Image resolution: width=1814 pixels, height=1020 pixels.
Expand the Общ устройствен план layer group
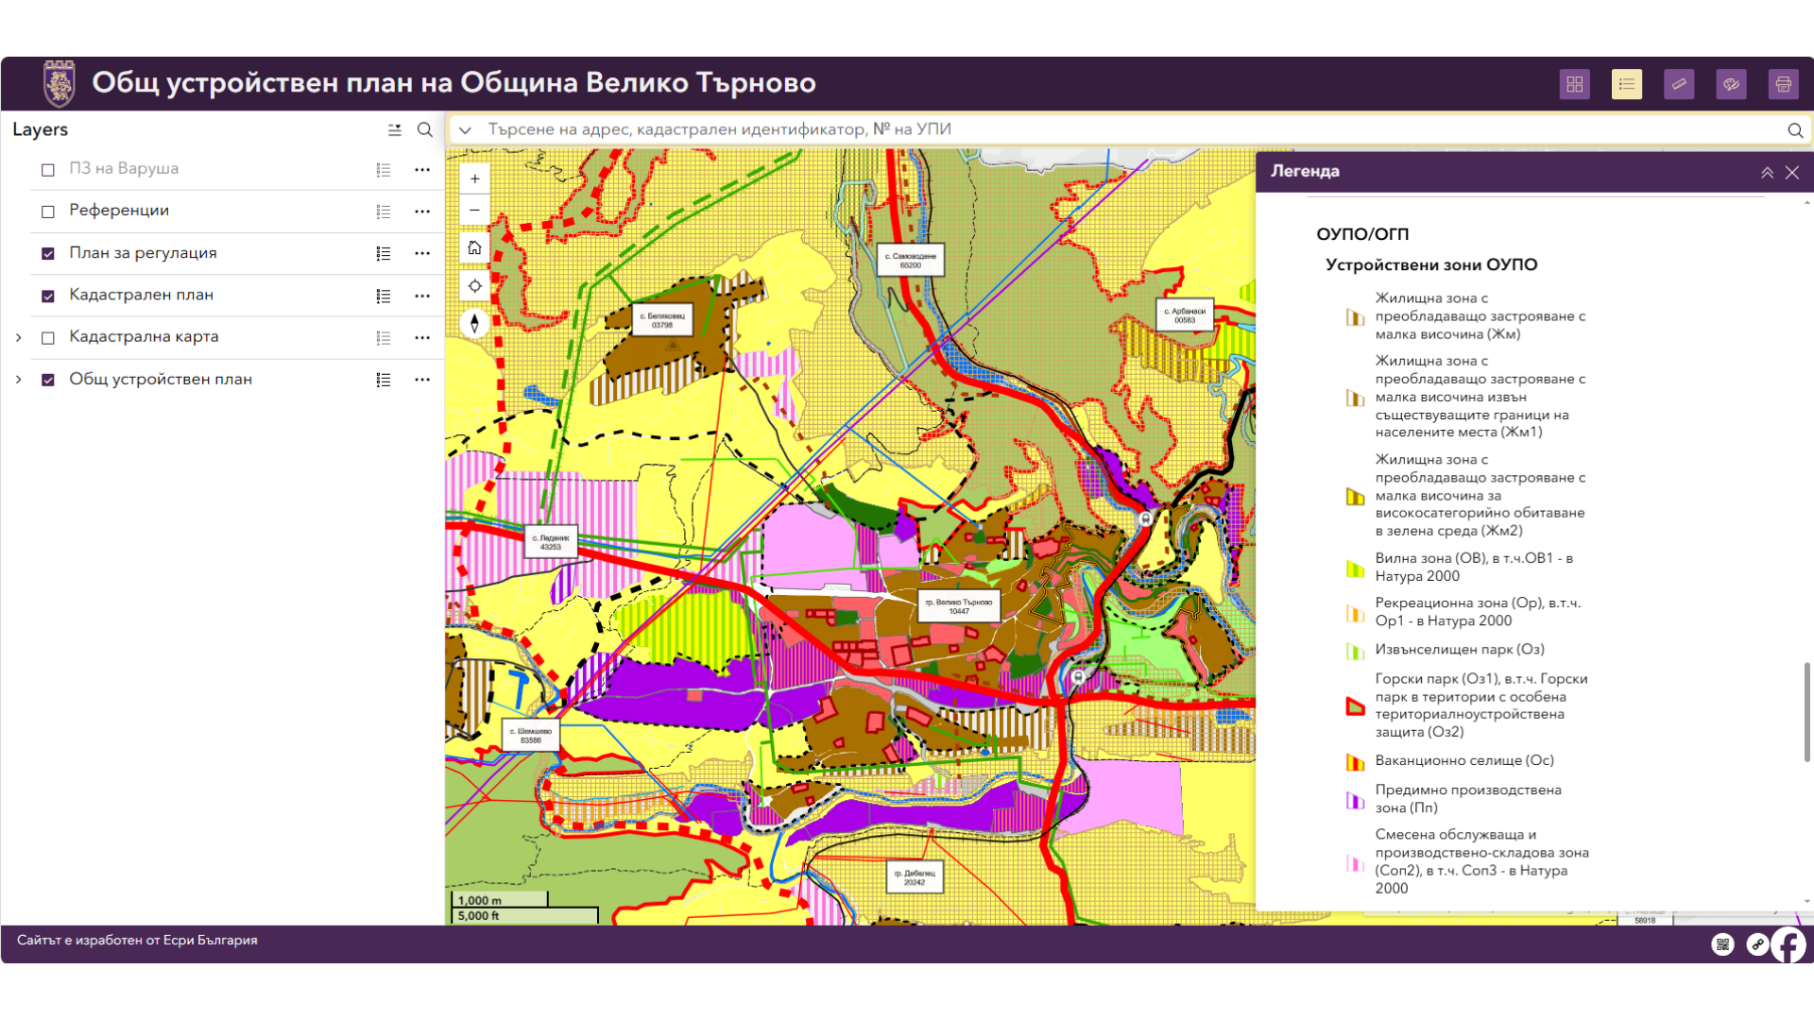[18, 380]
